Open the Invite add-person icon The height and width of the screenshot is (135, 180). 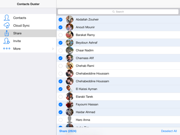click(x=7, y=41)
